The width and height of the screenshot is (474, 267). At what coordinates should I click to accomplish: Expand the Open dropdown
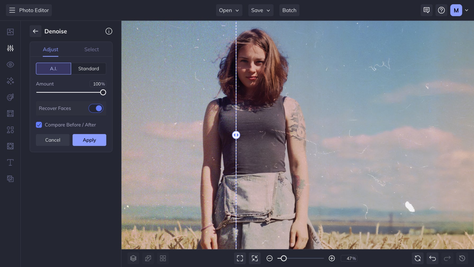pos(229,10)
